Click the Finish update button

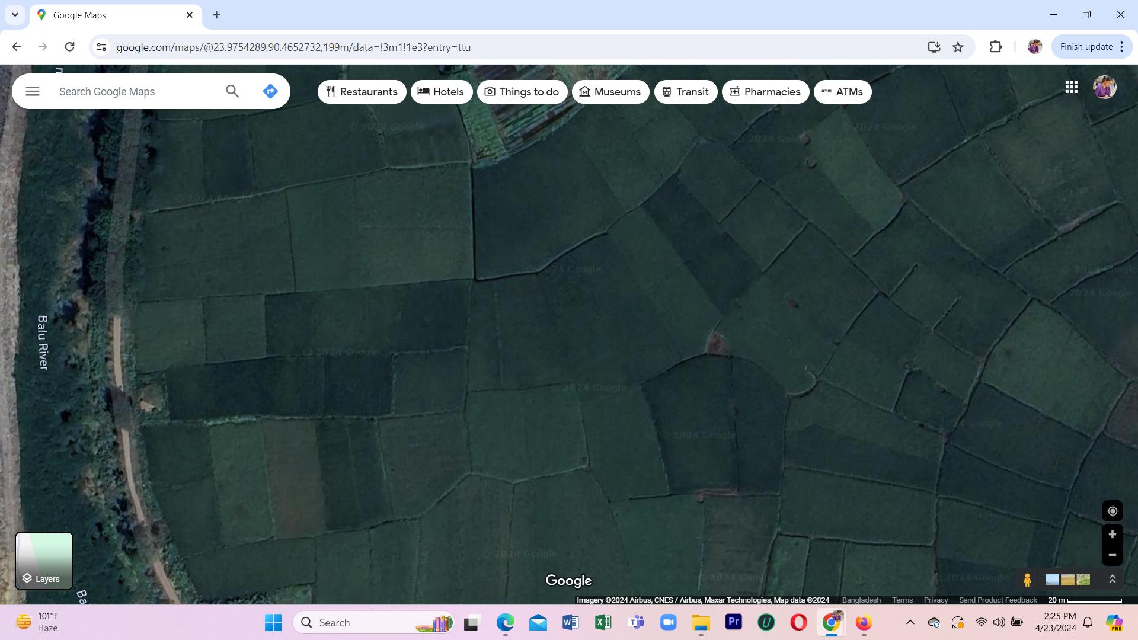coord(1092,47)
